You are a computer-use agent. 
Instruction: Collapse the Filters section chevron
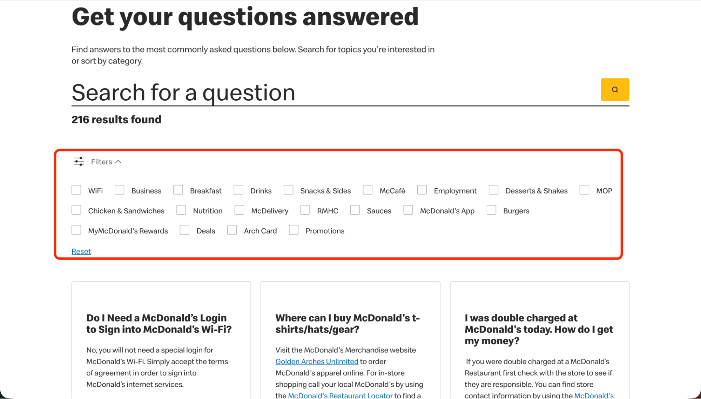click(119, 162)
